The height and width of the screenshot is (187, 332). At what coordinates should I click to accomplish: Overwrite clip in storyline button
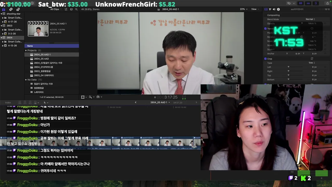coord(36,103)
